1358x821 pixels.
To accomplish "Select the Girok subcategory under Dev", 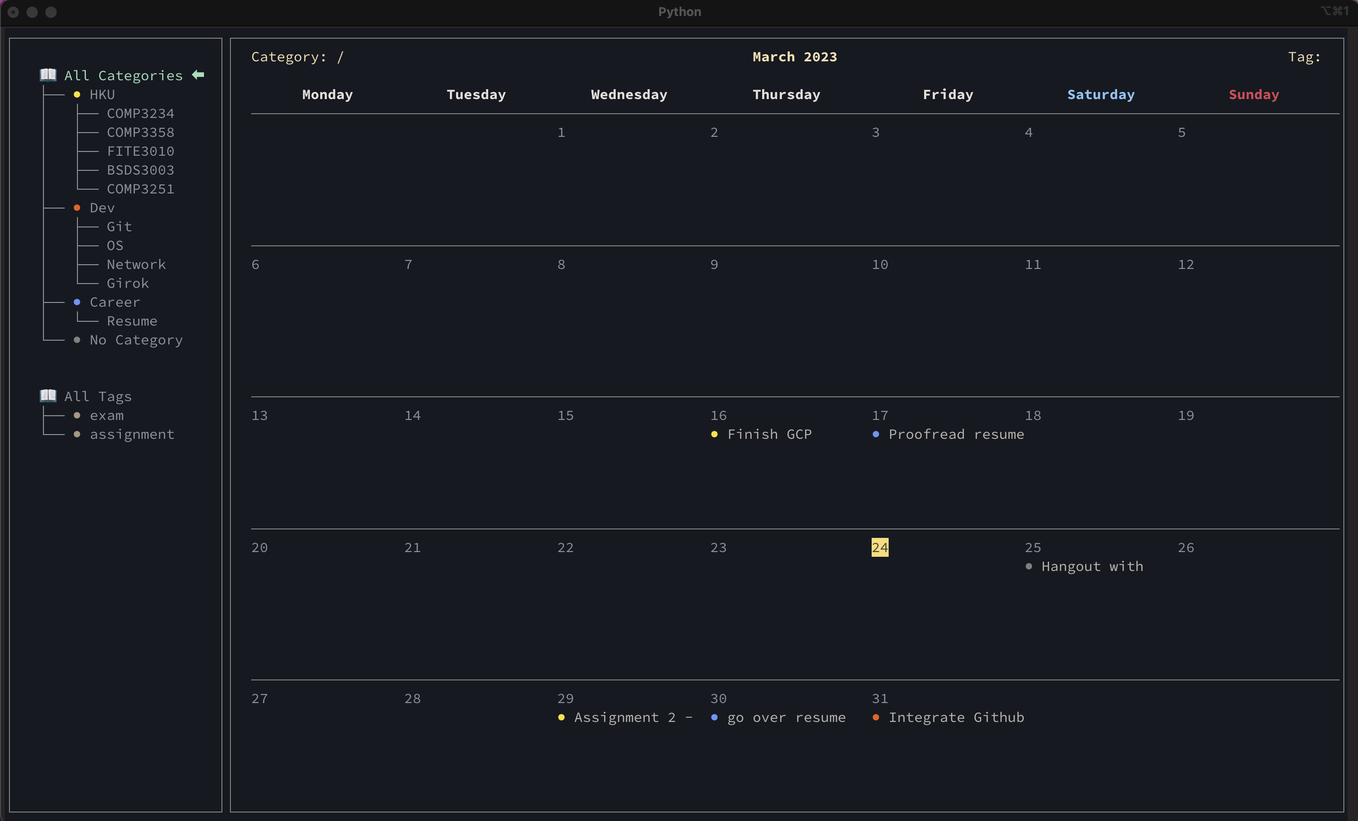I will (x=127, y=284).
